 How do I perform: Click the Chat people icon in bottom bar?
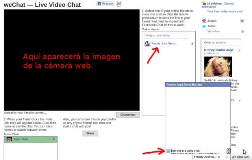[x=234, y=157]
